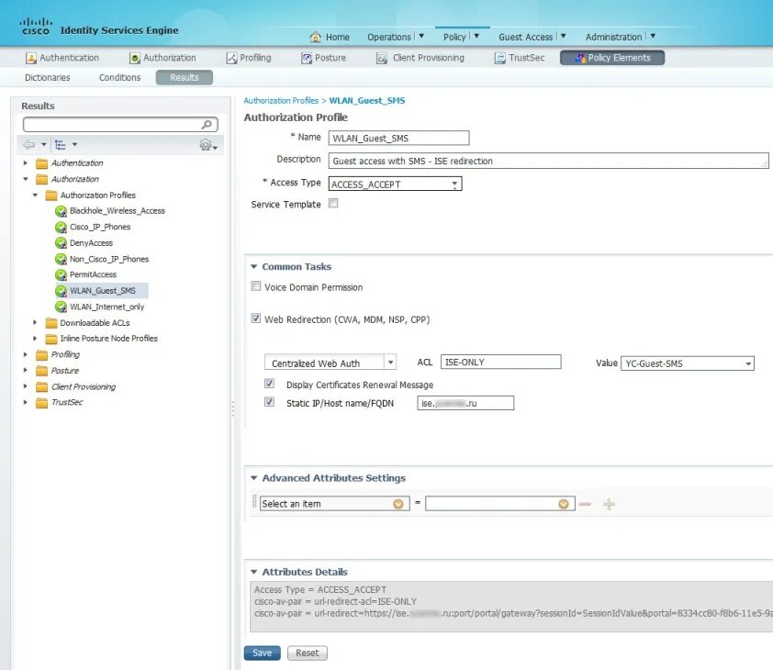Click the Description input field
773x670 pixels.
(548, 161)
